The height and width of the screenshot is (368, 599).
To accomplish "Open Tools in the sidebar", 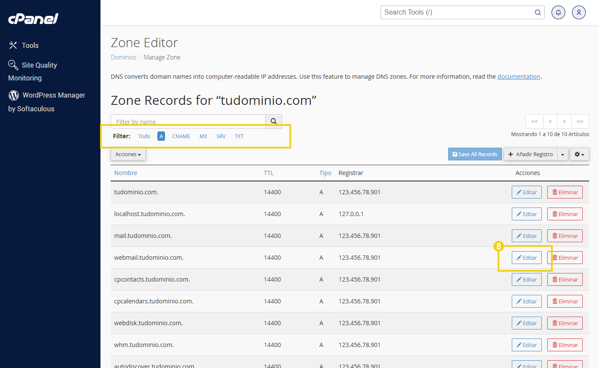I will pyautogui.click(x=30, y=45).
